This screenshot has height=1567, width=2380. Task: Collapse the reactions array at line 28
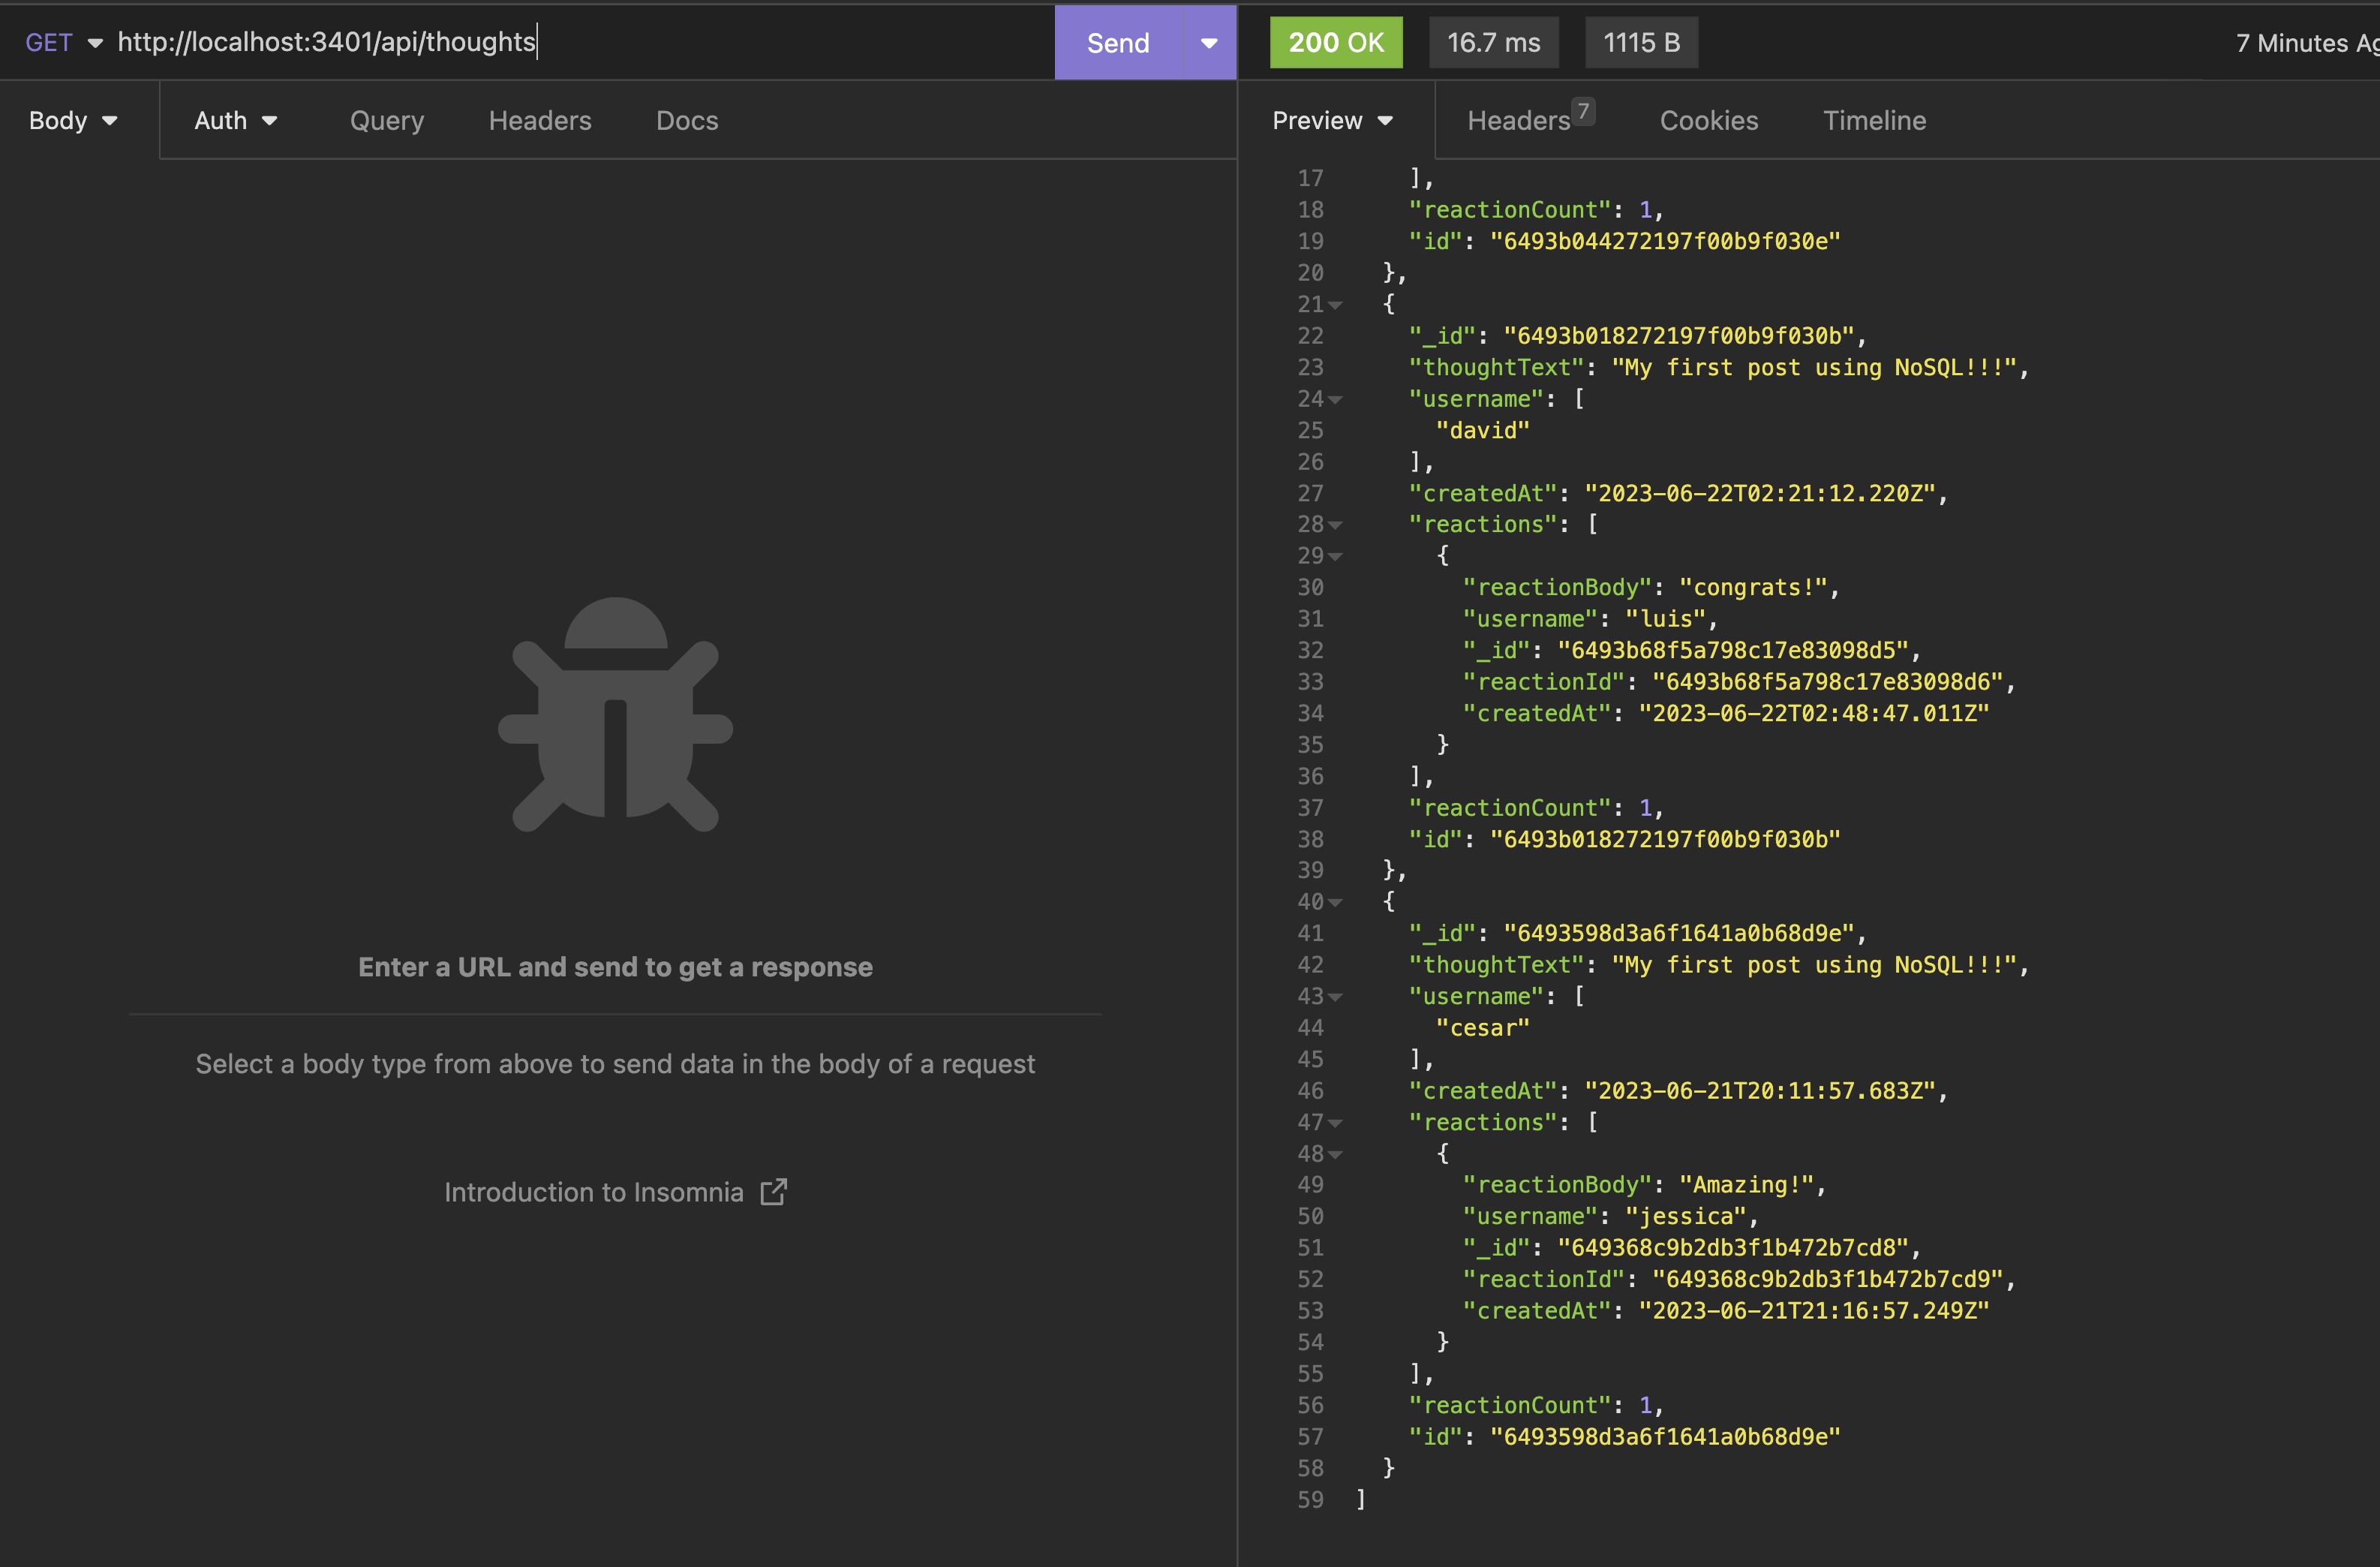point(1335,525)
